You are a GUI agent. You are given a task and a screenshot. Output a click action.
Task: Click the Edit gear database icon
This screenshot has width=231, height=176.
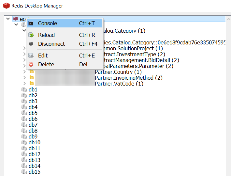click(31, 56)
